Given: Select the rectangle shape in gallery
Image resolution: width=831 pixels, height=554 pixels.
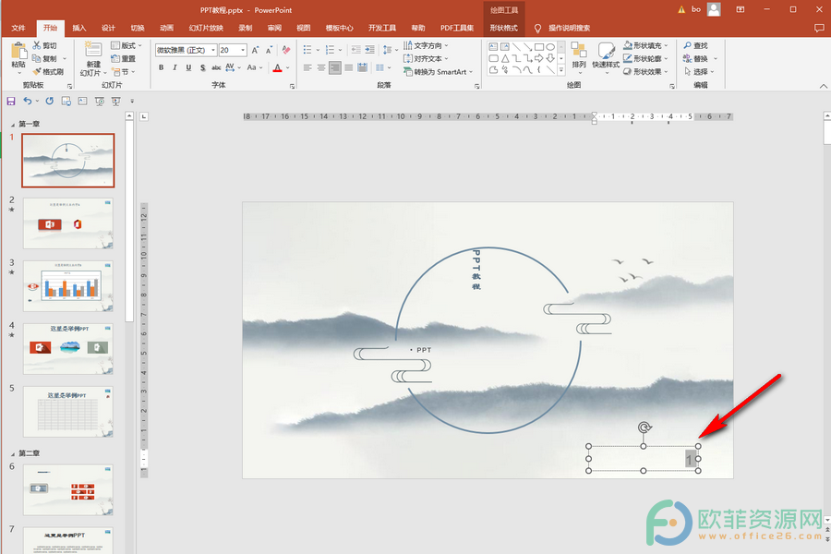Looking at the screenshot, I should (x=539, y=47).
